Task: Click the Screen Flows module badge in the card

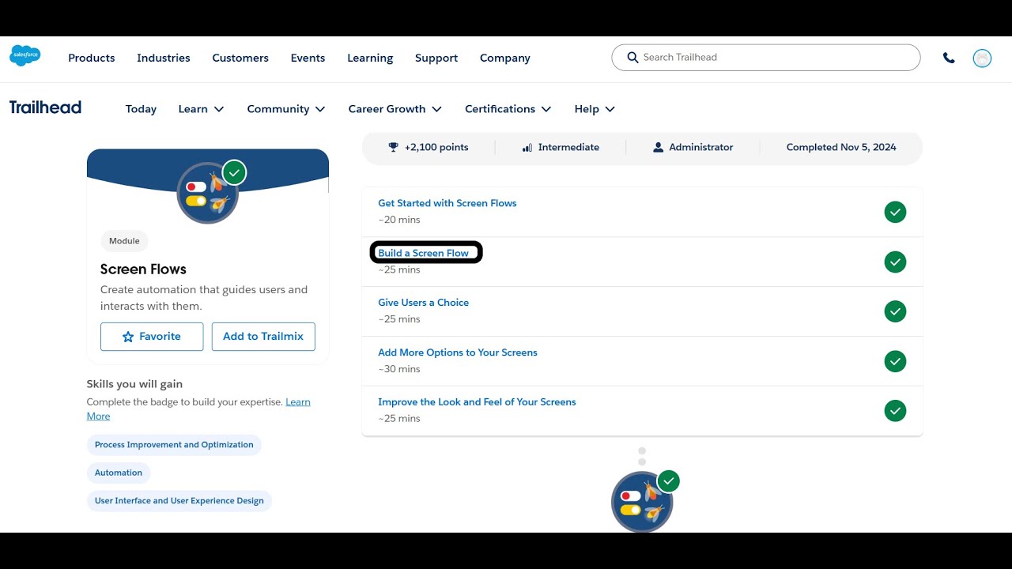Action: coord(207,194)
